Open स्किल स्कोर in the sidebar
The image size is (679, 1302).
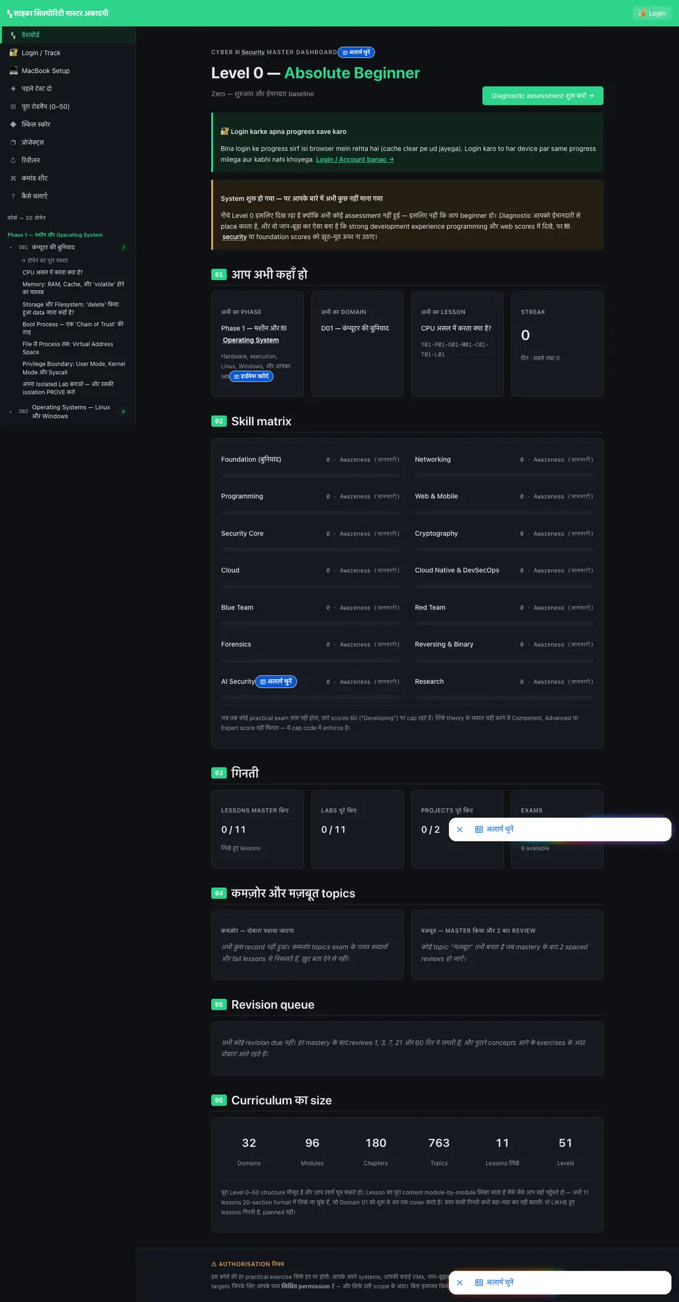tap(68, 125)
